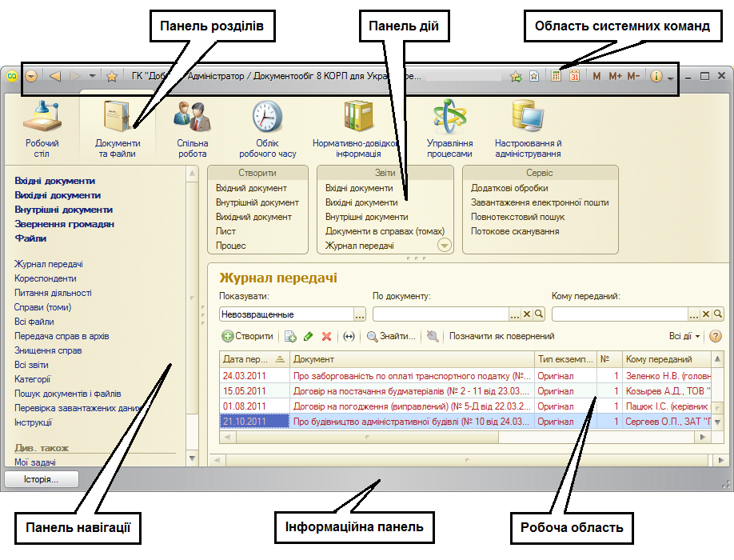Click the M+ memory button
This screenshot has height=560, width=734.
point(615,76)
